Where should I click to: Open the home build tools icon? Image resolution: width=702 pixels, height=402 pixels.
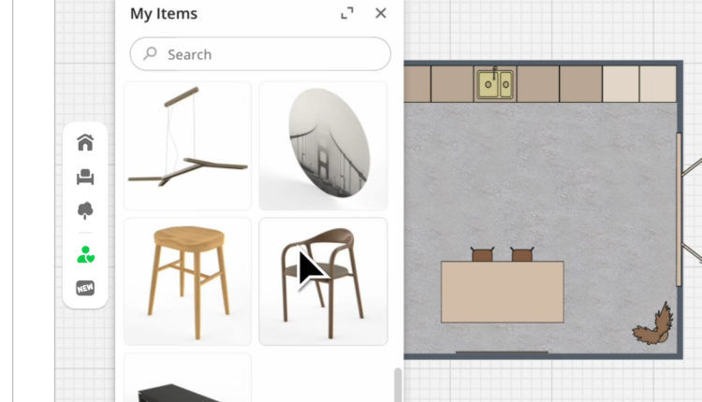point(85,142)
